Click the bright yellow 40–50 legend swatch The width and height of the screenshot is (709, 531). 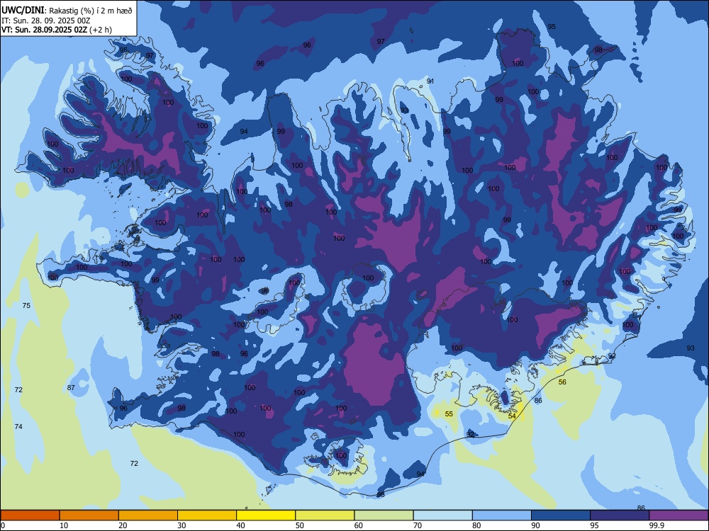pyautogui.click(x=266, y=515)
